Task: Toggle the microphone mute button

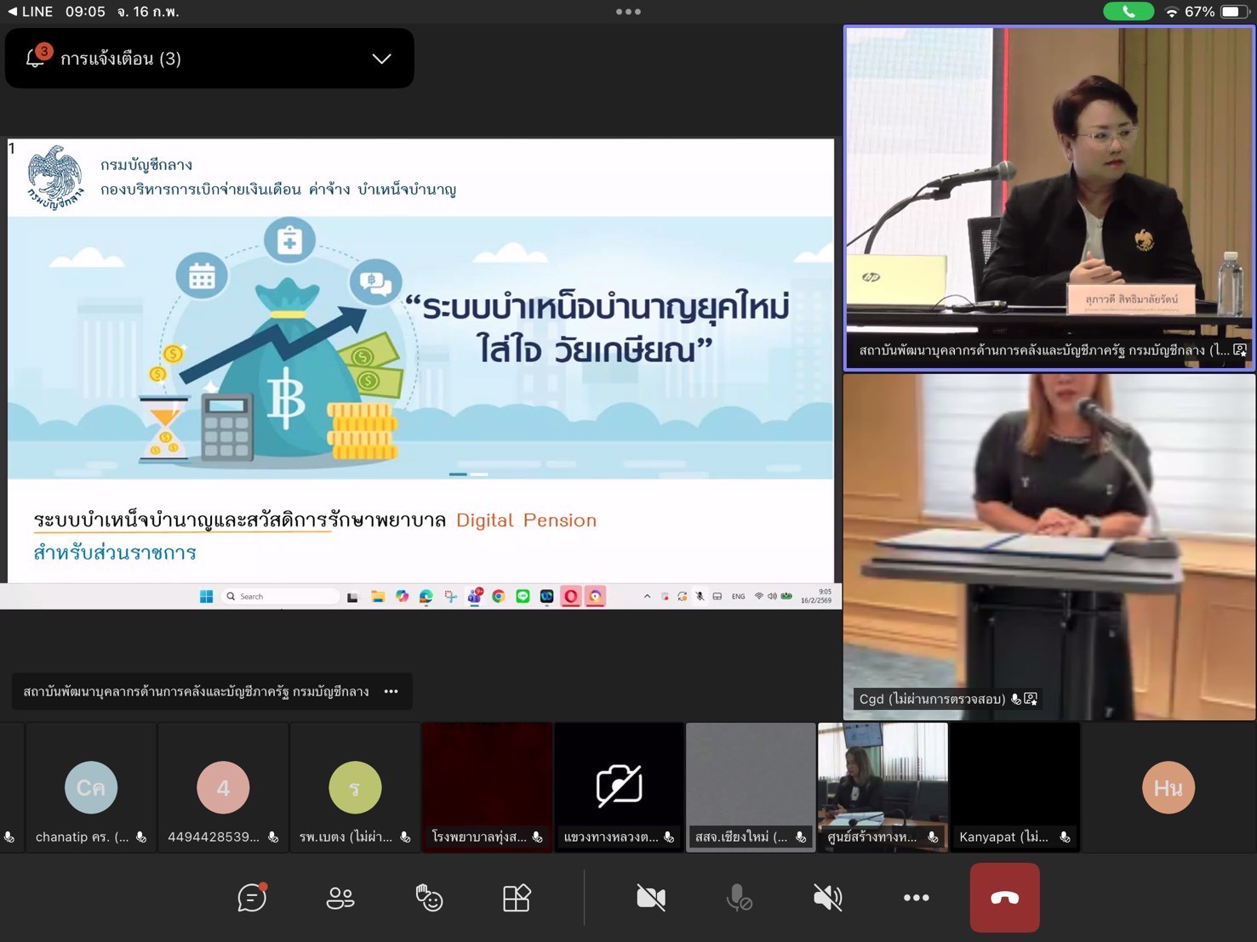Action: coord(740,898)
